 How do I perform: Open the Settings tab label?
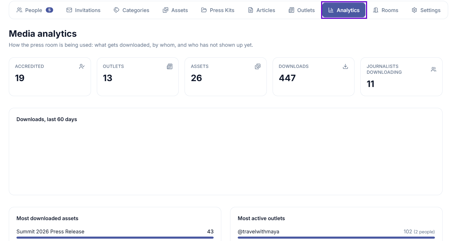pyautogui.click(x=430, y=10)
